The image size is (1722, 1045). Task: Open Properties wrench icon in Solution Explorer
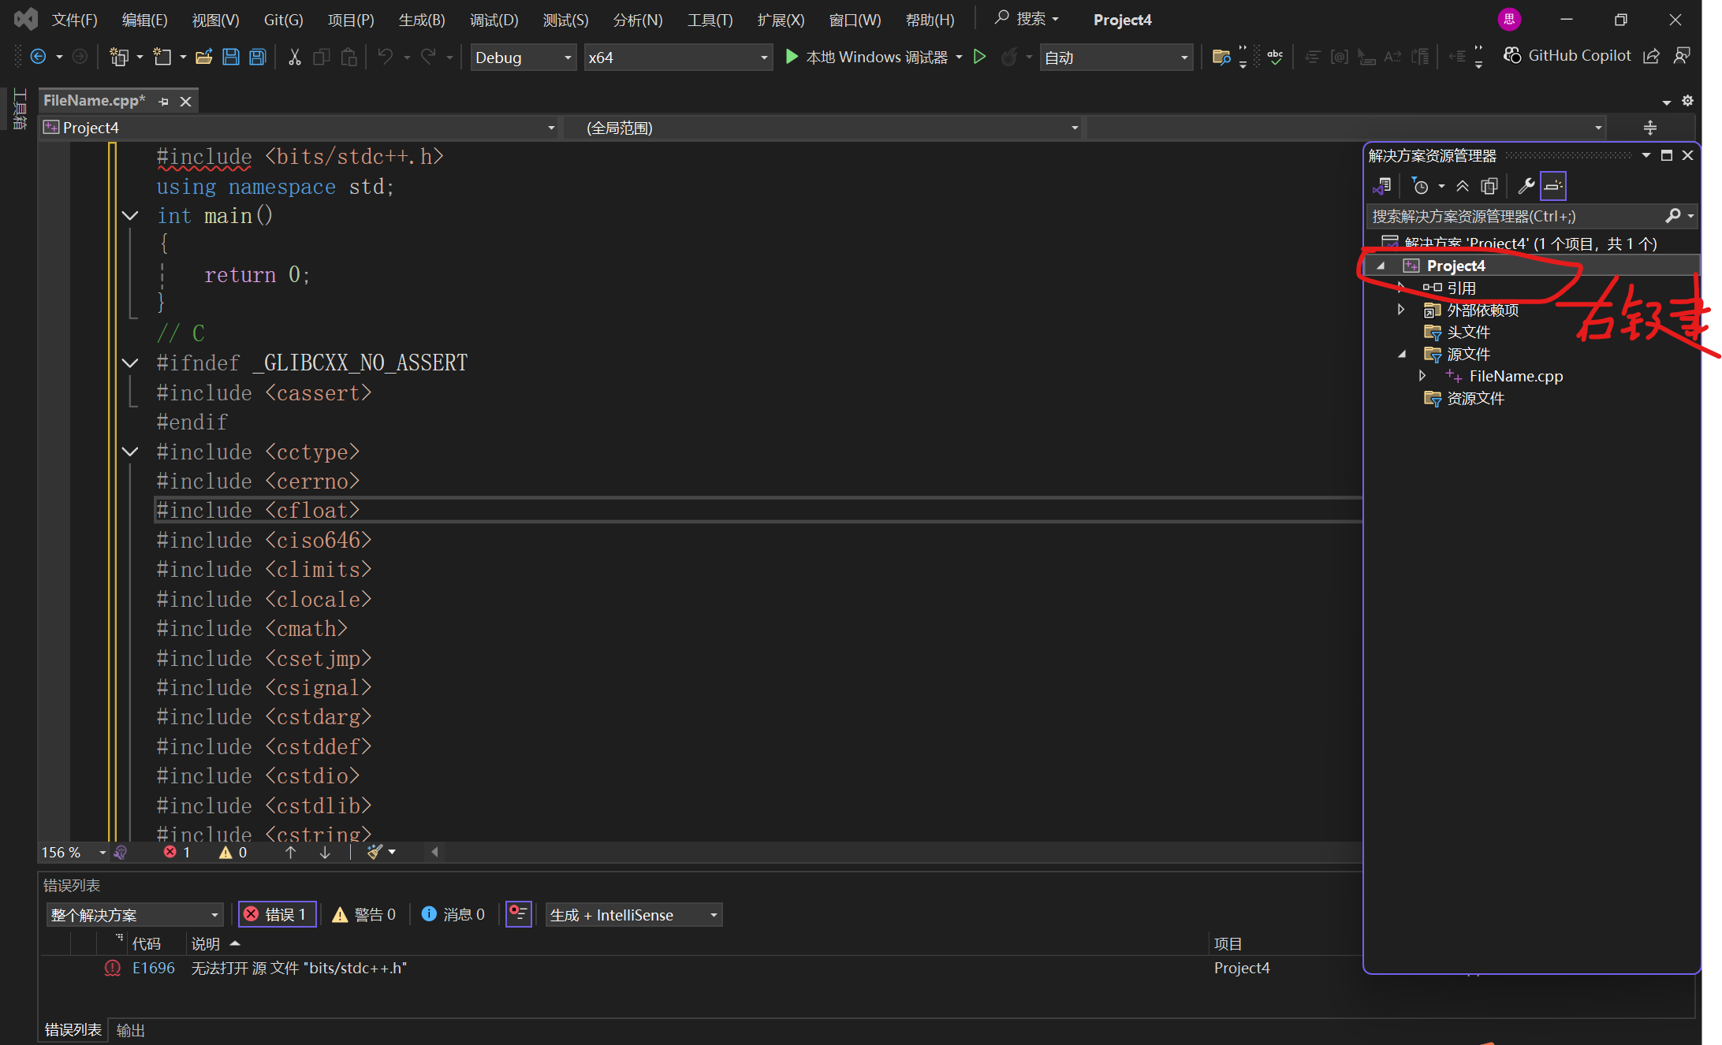[1526, 186]
